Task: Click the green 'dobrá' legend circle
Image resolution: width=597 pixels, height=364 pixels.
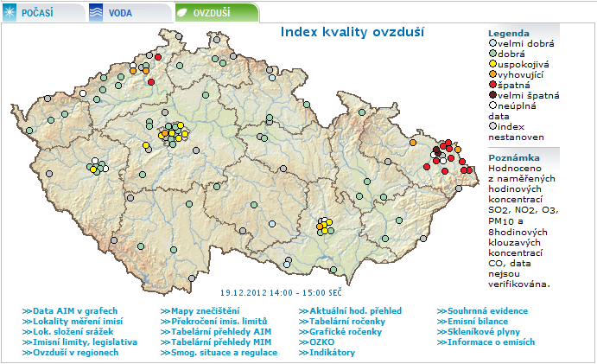Action: point(492,53)
